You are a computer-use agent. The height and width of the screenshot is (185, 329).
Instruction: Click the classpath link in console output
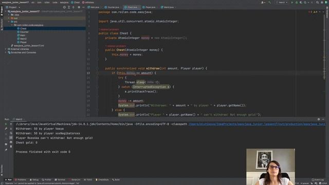point(257,124)
